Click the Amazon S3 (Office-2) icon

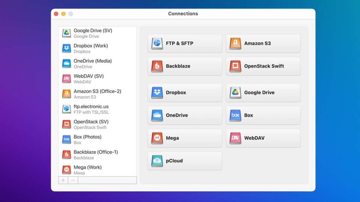click(x=67, y=94)
